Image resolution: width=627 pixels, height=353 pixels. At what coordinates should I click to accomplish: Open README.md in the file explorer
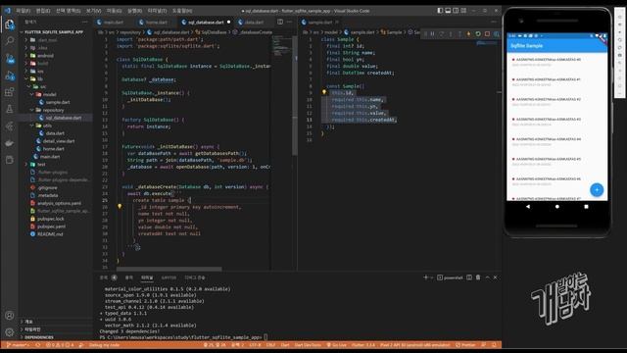[50, 234]
